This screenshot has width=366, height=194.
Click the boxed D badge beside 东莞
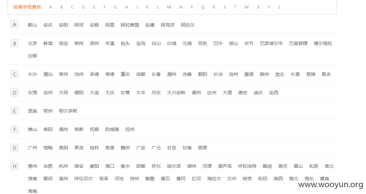[x=14, y=93]
